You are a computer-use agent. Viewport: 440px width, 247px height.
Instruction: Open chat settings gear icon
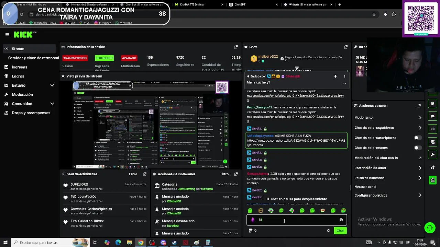click(328, 231)
